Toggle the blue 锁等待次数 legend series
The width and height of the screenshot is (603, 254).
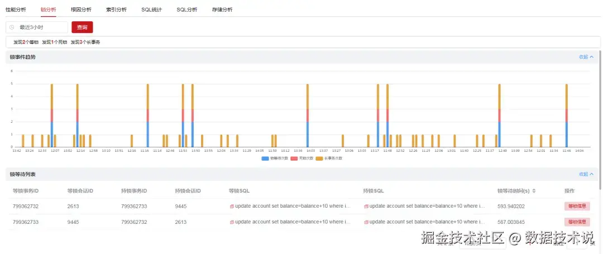click(275, 159)
